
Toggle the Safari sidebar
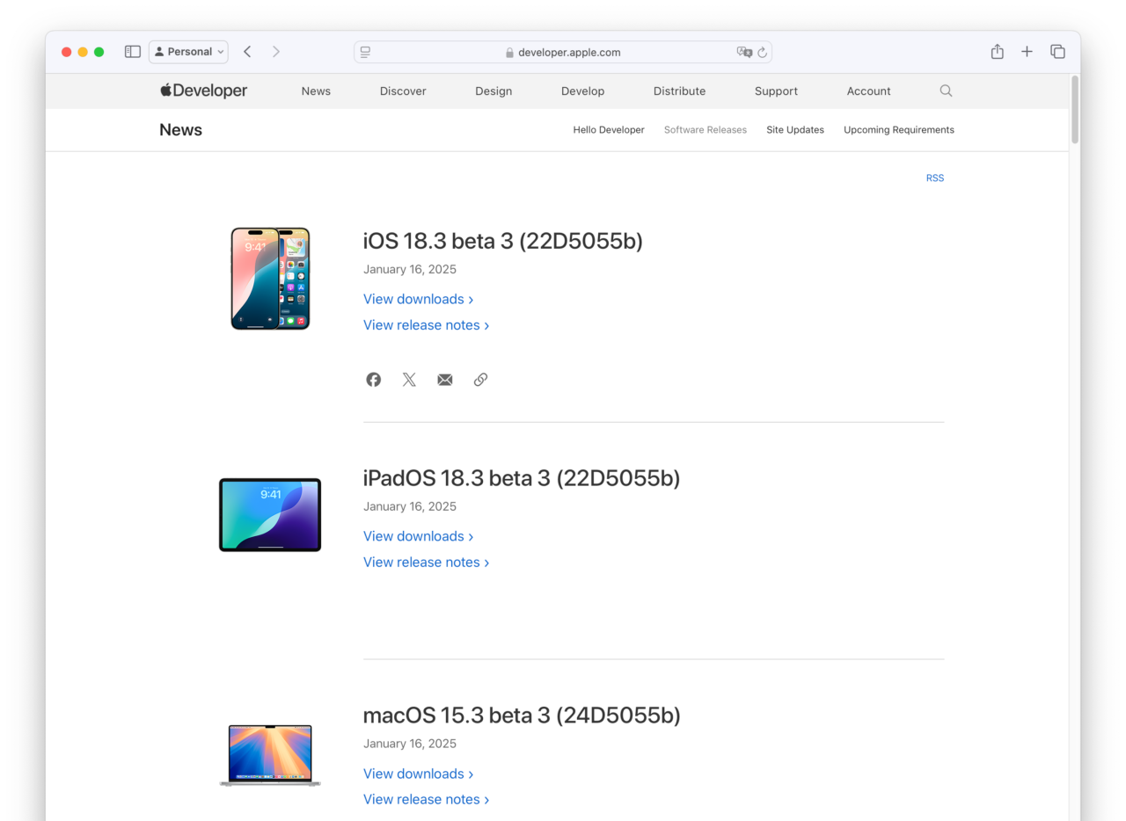(x=133, y=52)
